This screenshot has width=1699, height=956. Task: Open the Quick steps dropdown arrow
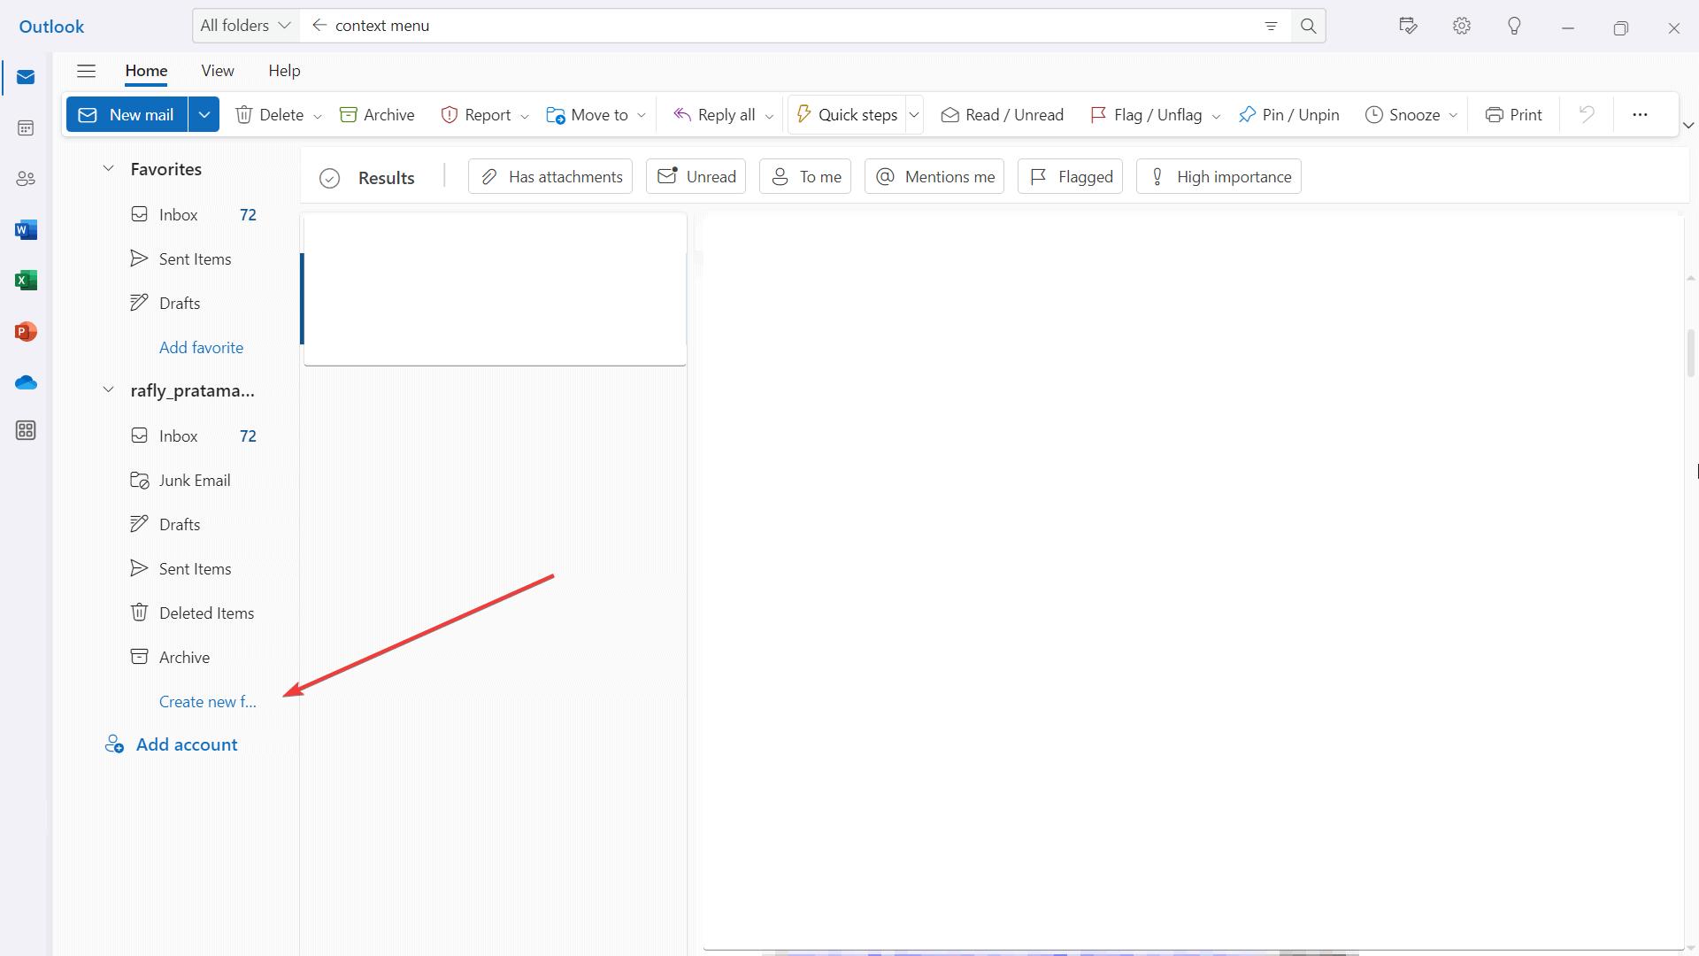(914, 114)
